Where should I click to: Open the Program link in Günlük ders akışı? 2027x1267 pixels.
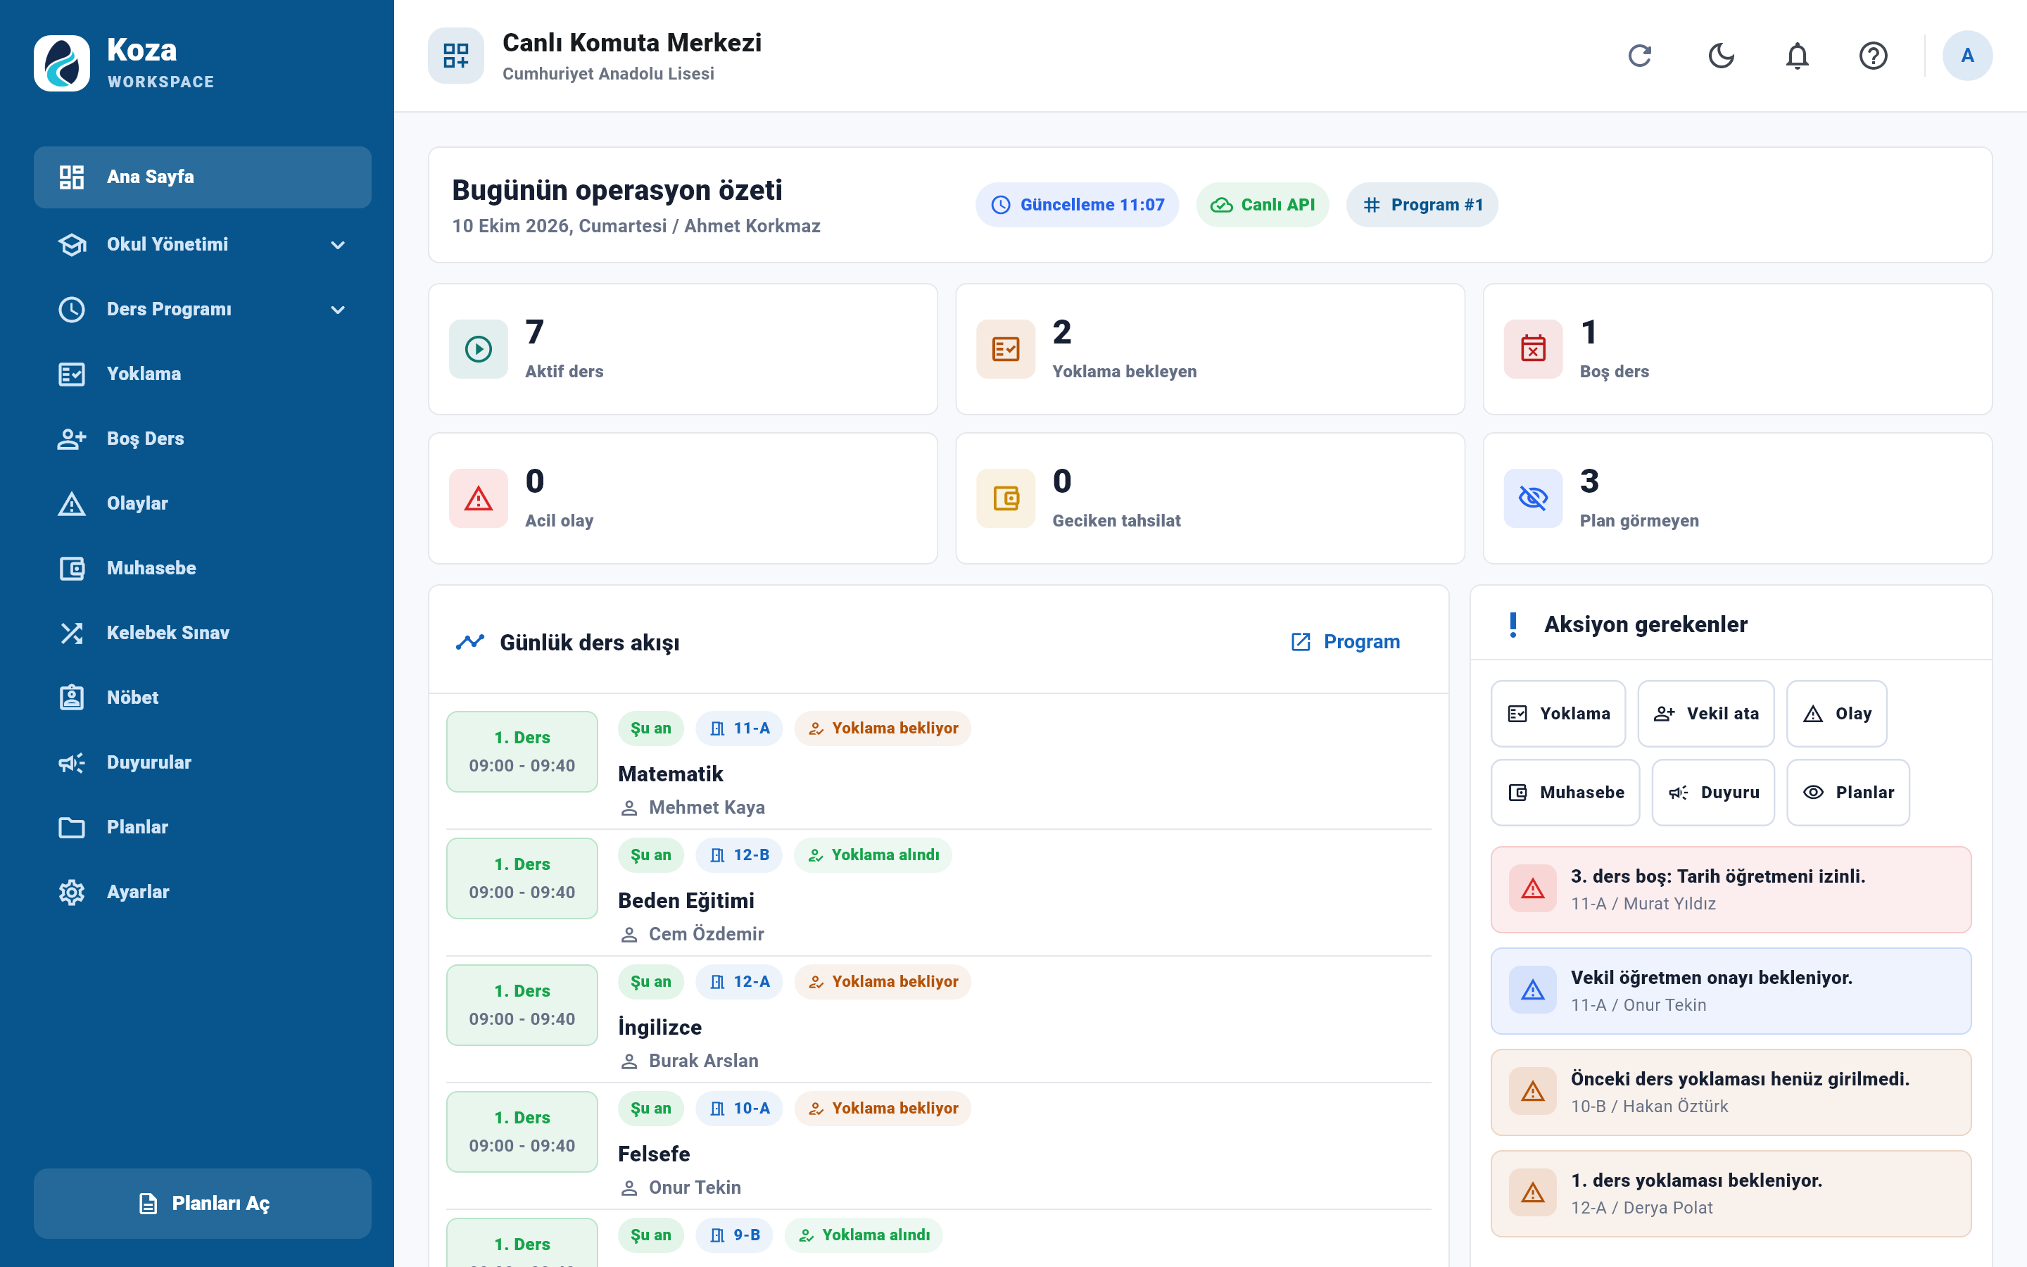click(x=1345, y=642)
